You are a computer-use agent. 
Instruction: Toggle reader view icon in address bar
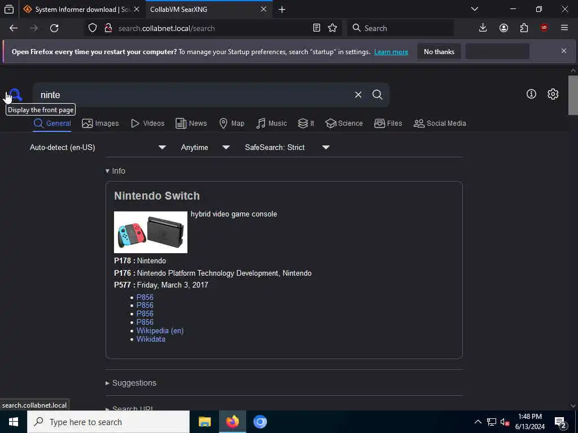pyautogui.click(x=316, y=28)
